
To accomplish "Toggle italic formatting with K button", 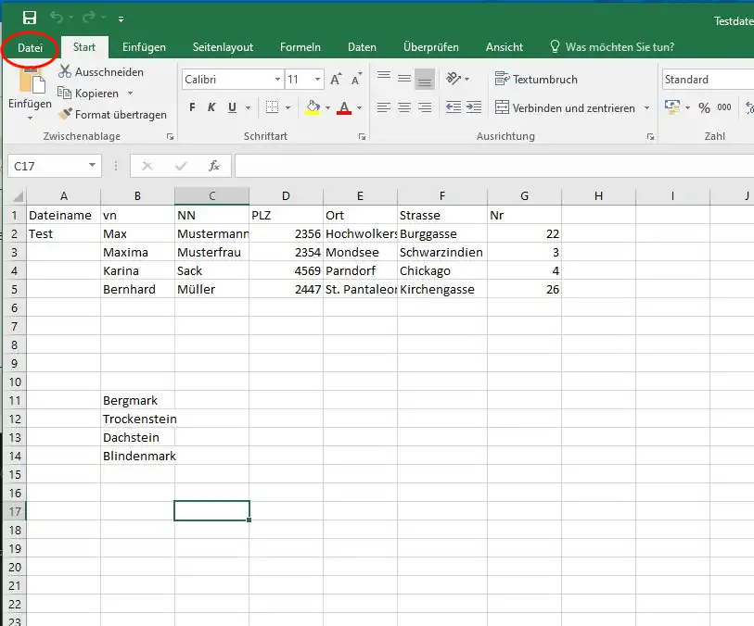I will [212, 108].
